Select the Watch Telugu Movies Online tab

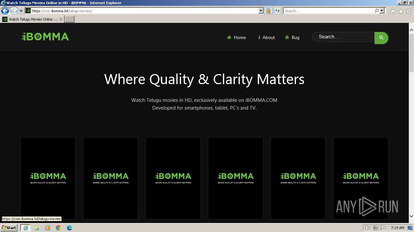tap(32, 19)
